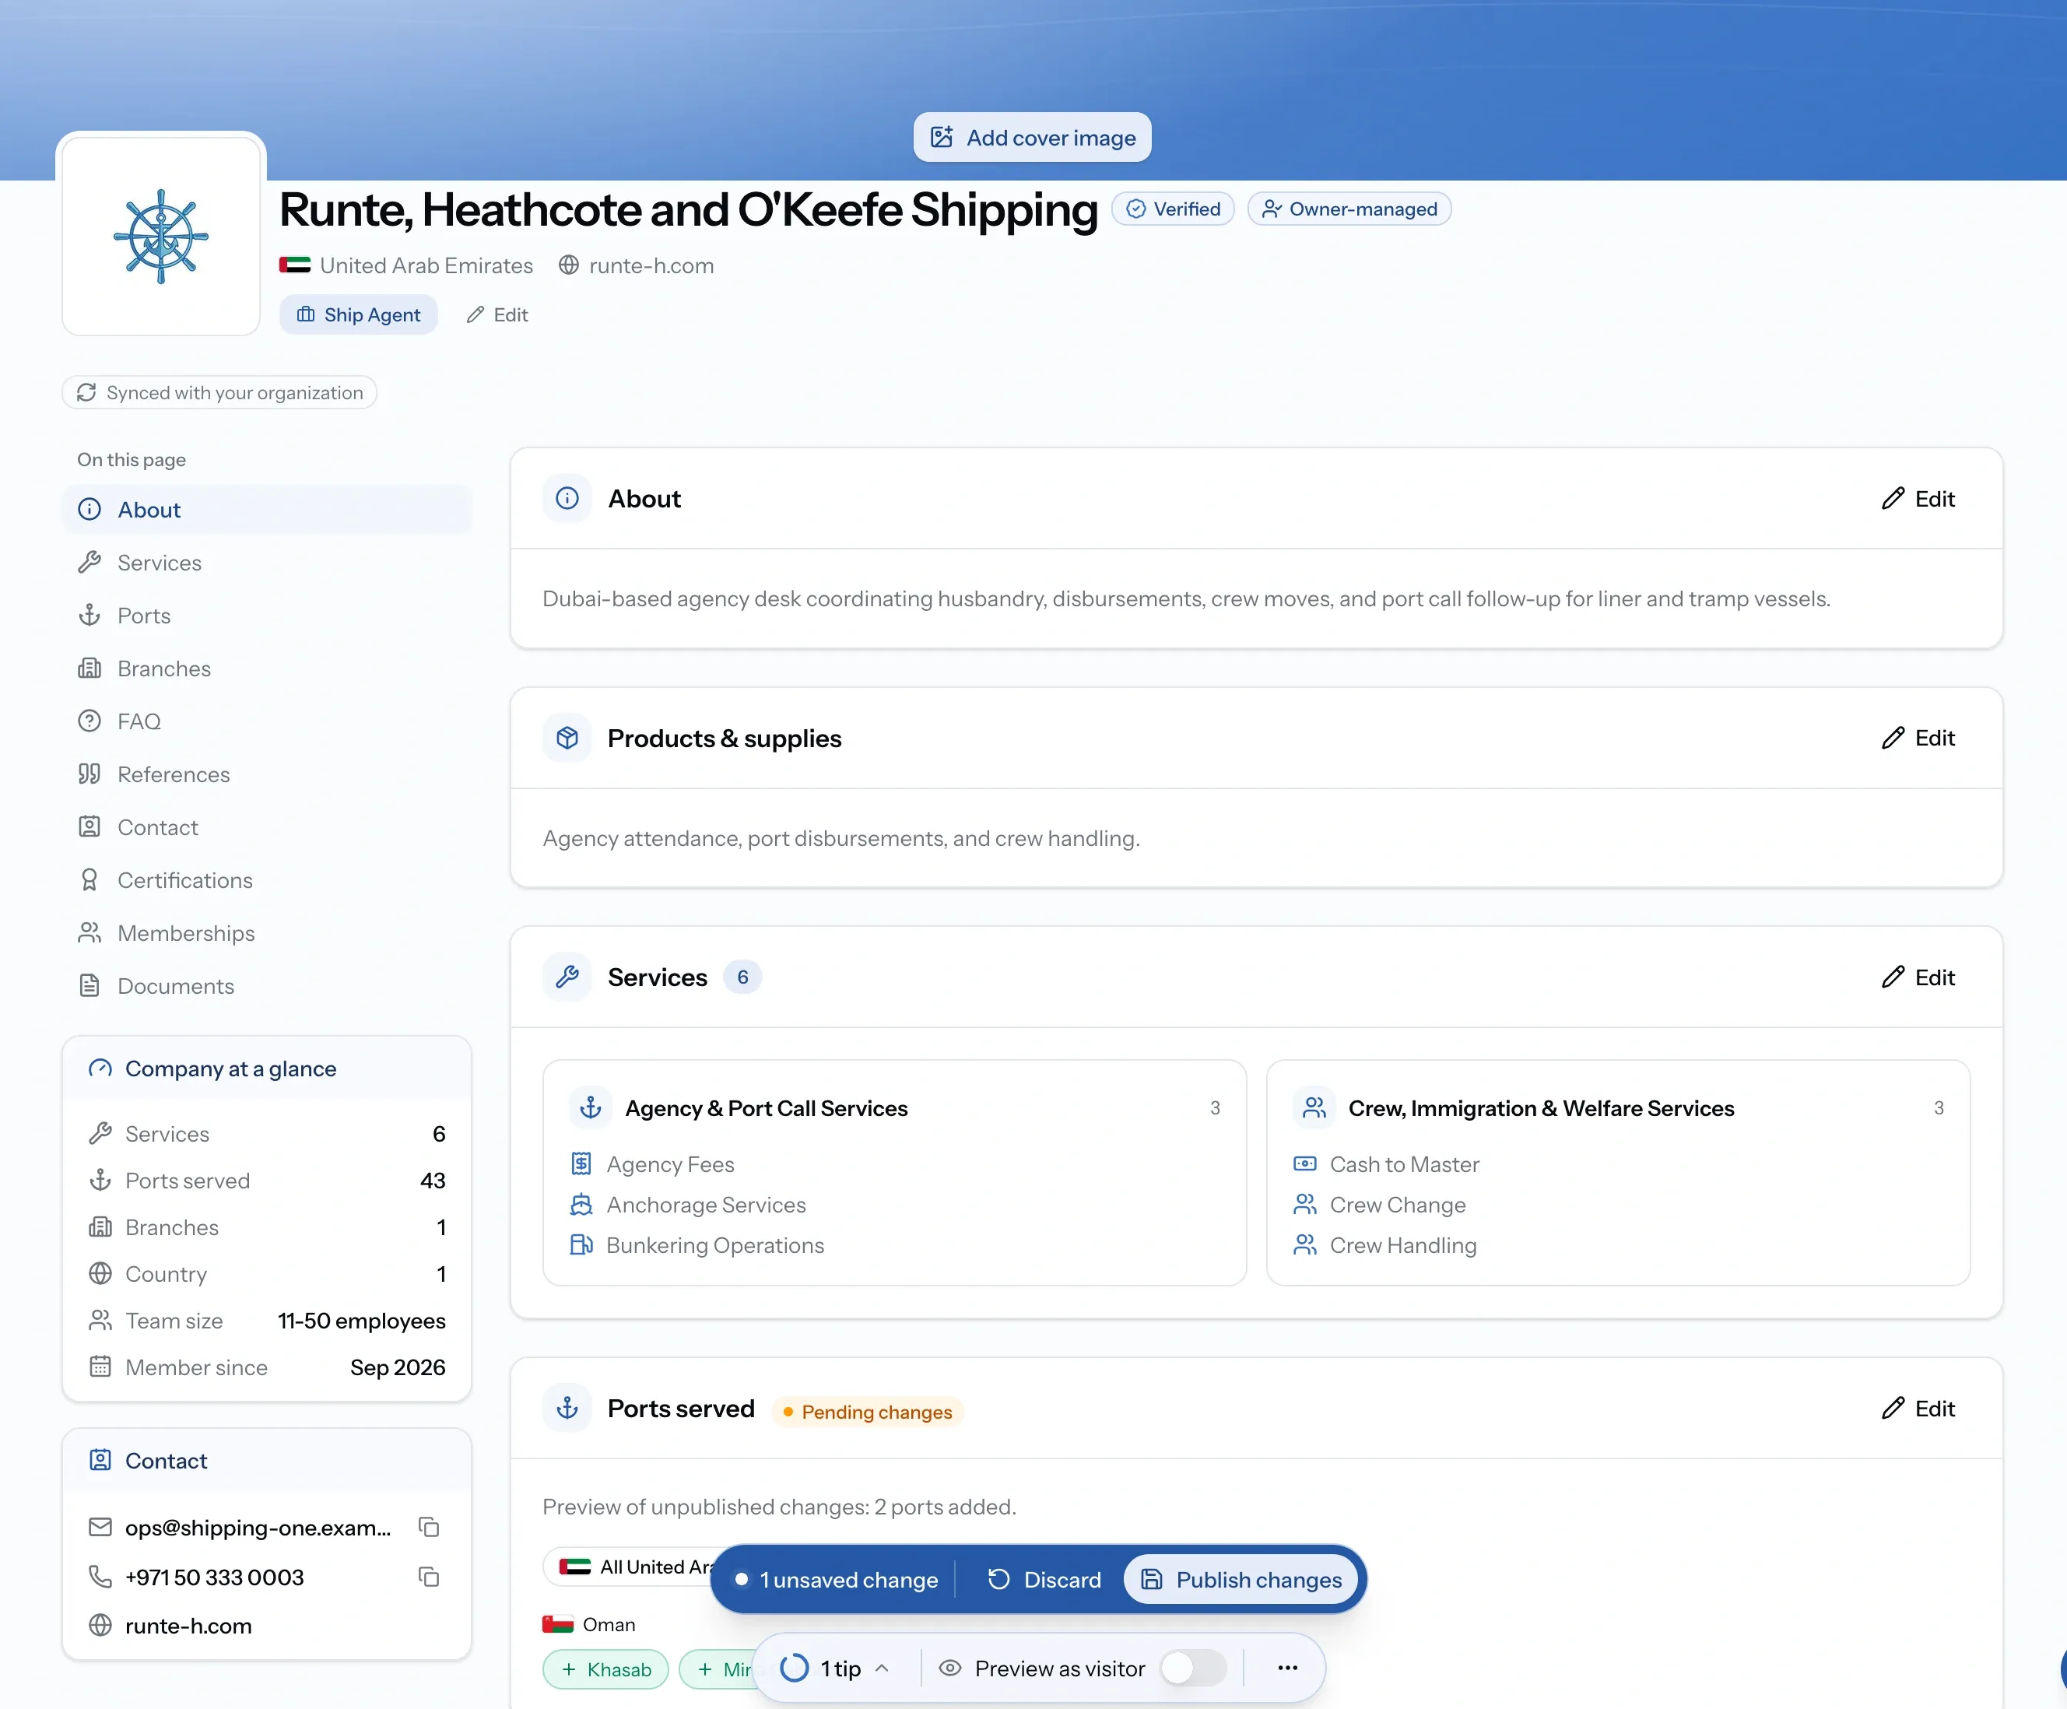Viewport: 2067px width, 1709px height.
Task: Click the Agency & Port Call anchor icon
Action: (x=591, y=1107)
